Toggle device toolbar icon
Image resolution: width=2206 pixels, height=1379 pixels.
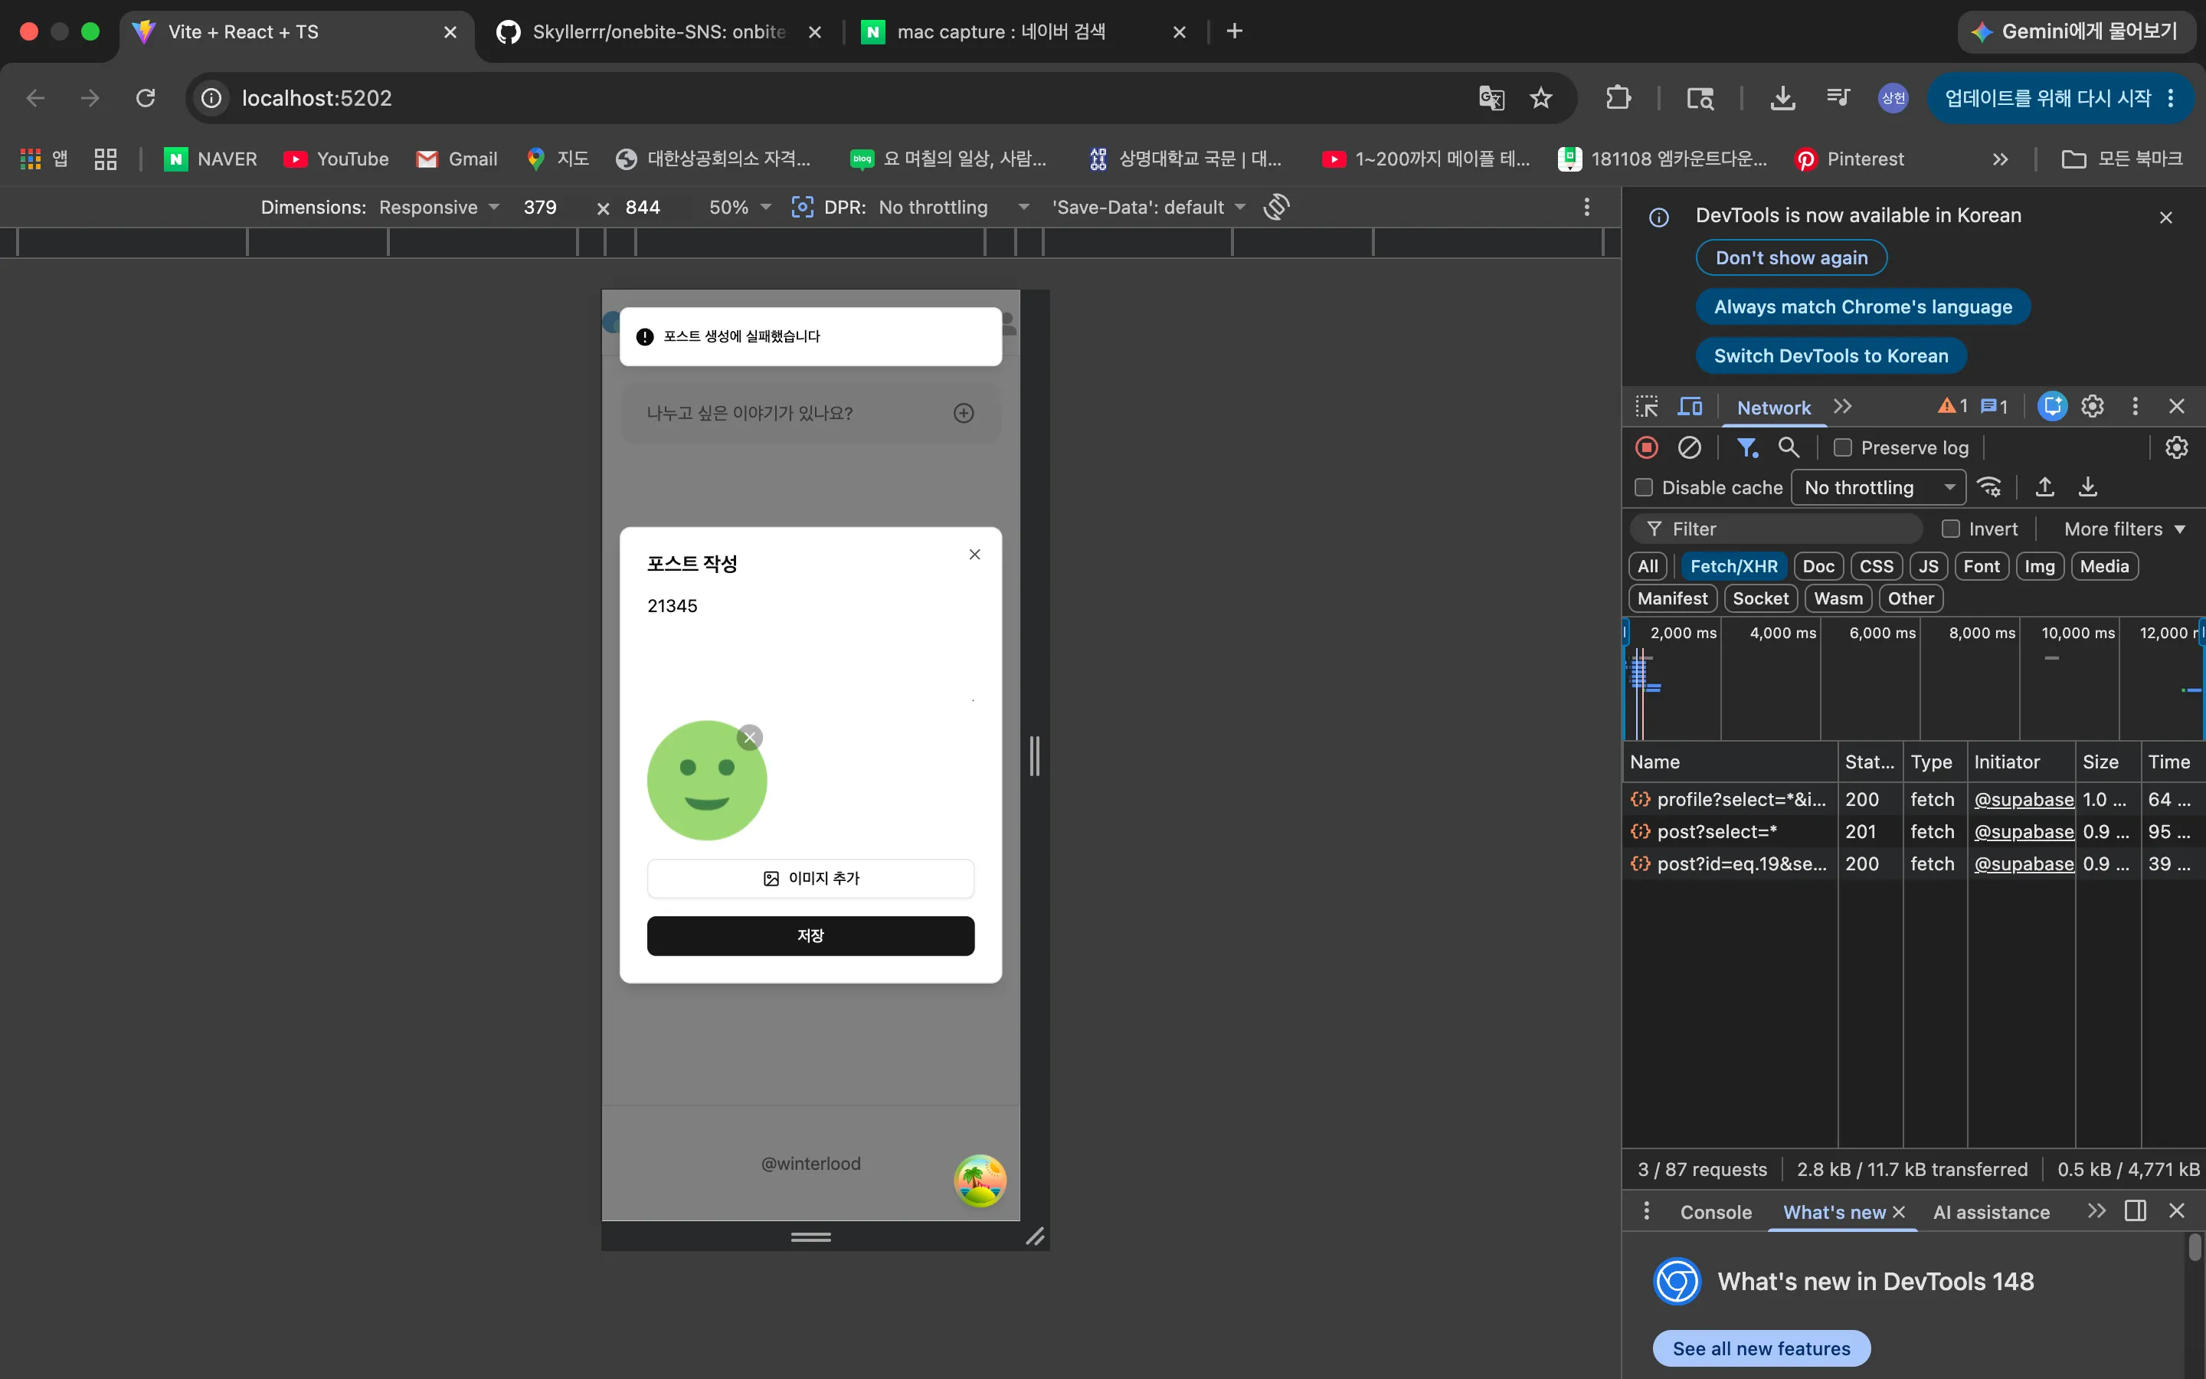(x=1690, y=407)
